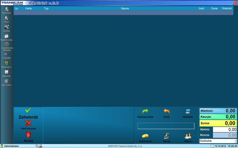Click the Wpłata amount input field

tap(225, 129)
